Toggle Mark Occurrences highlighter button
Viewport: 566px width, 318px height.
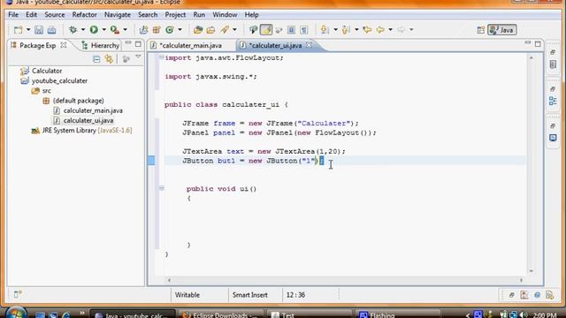tap(266, 30)
